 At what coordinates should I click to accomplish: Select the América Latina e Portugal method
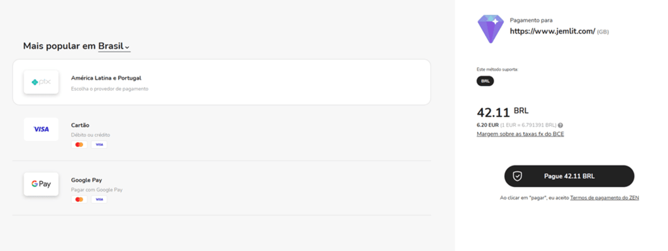click(x=223, y=82)
